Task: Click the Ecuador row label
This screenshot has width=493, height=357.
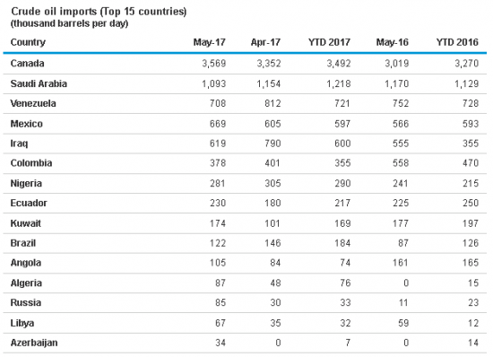Action: point(29,203)
